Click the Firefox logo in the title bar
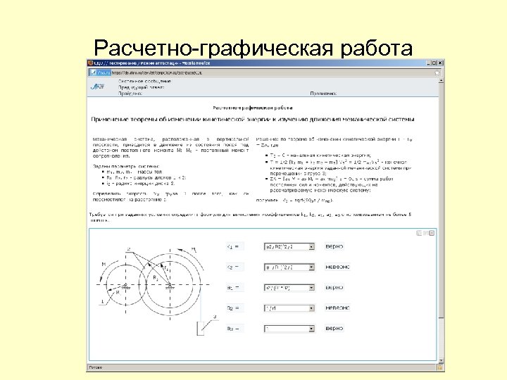Viewport: 507px width, 380px height. click(91, 63)
